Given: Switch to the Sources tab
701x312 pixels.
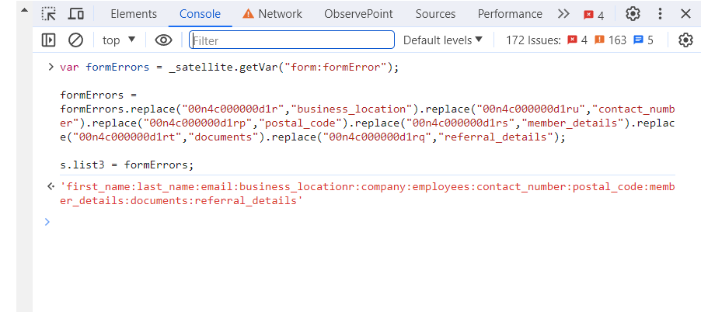Looking at the screenshot, I should [x=435, y=14].
